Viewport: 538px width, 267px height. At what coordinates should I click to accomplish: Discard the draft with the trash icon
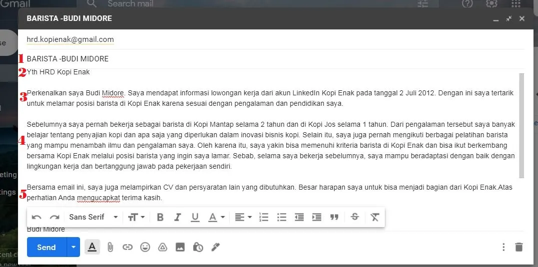519,247
